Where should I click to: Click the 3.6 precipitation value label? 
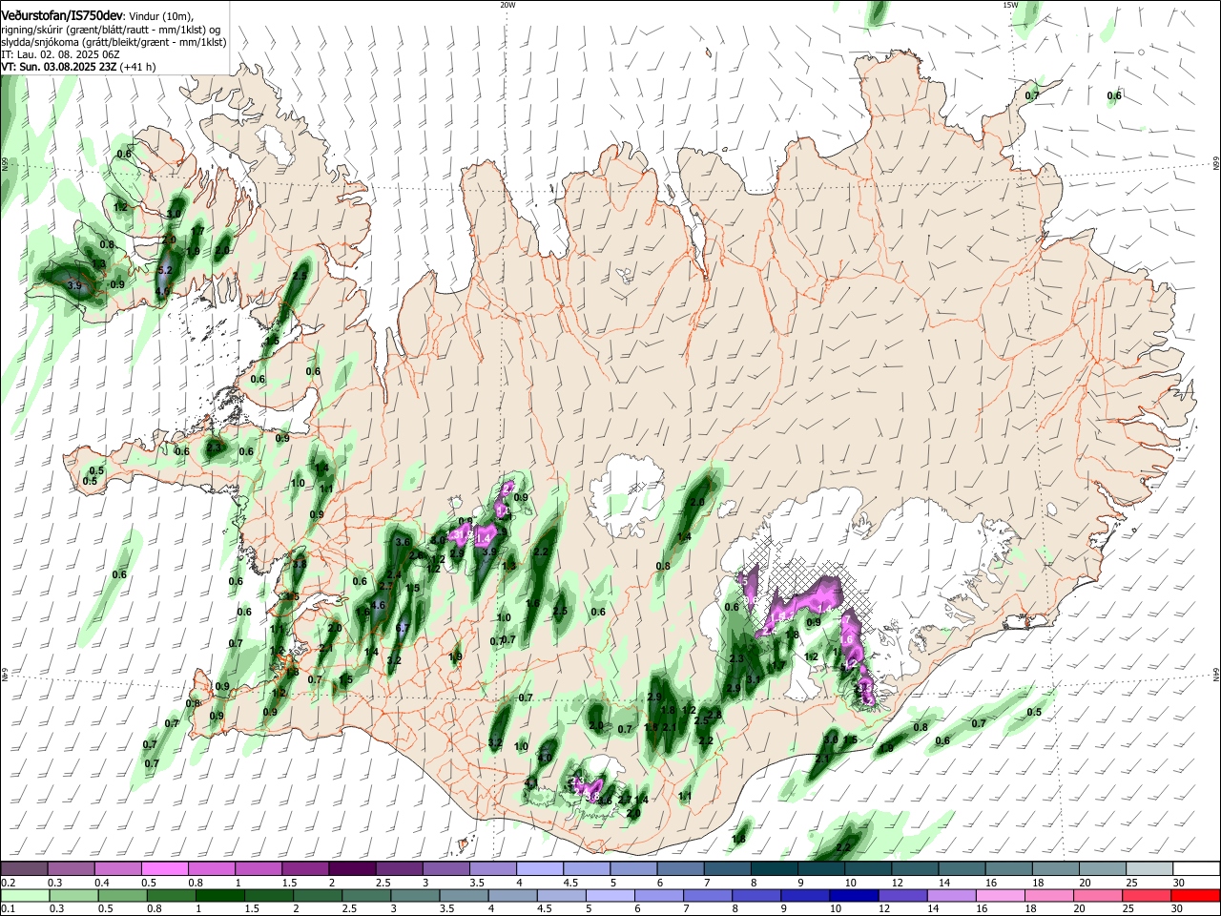(403, 542)
